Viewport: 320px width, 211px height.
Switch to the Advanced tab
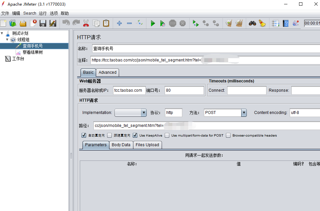tap(107, 72)
